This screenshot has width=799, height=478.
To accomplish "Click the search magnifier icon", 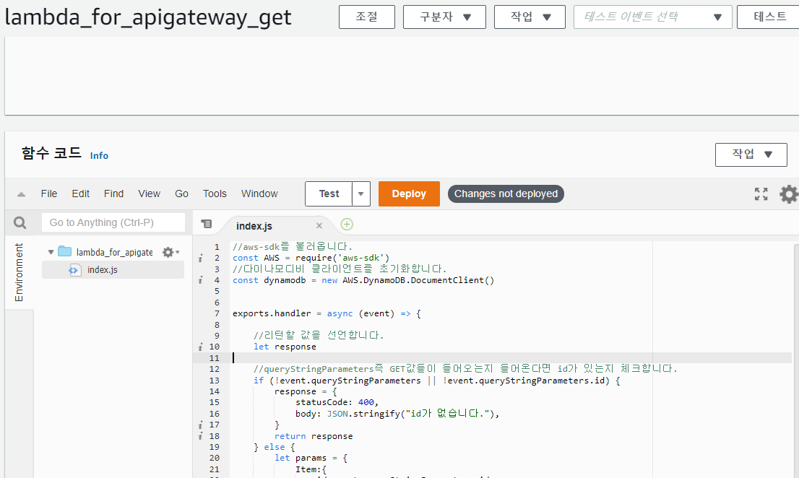I will (x=20, y=222).
